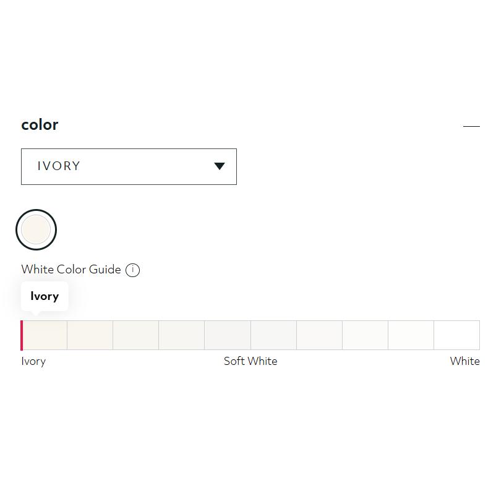This screenshot has height=496, width=496.
Task: Choose the seventh shade in the white color guide
Action: 319,335
